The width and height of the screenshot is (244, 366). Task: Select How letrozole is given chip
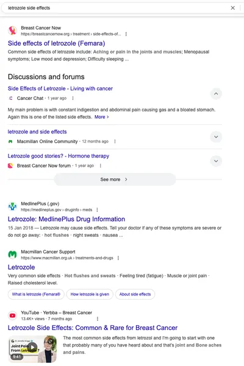click(90, 294)
